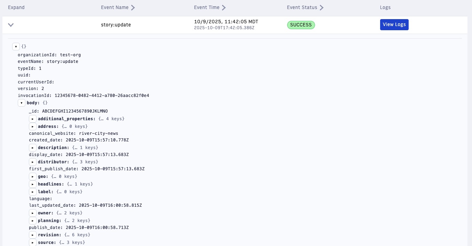The height and width of the screenshot is (246, 472).
Task: Collapse the body object node
Action: pos(22,103)
